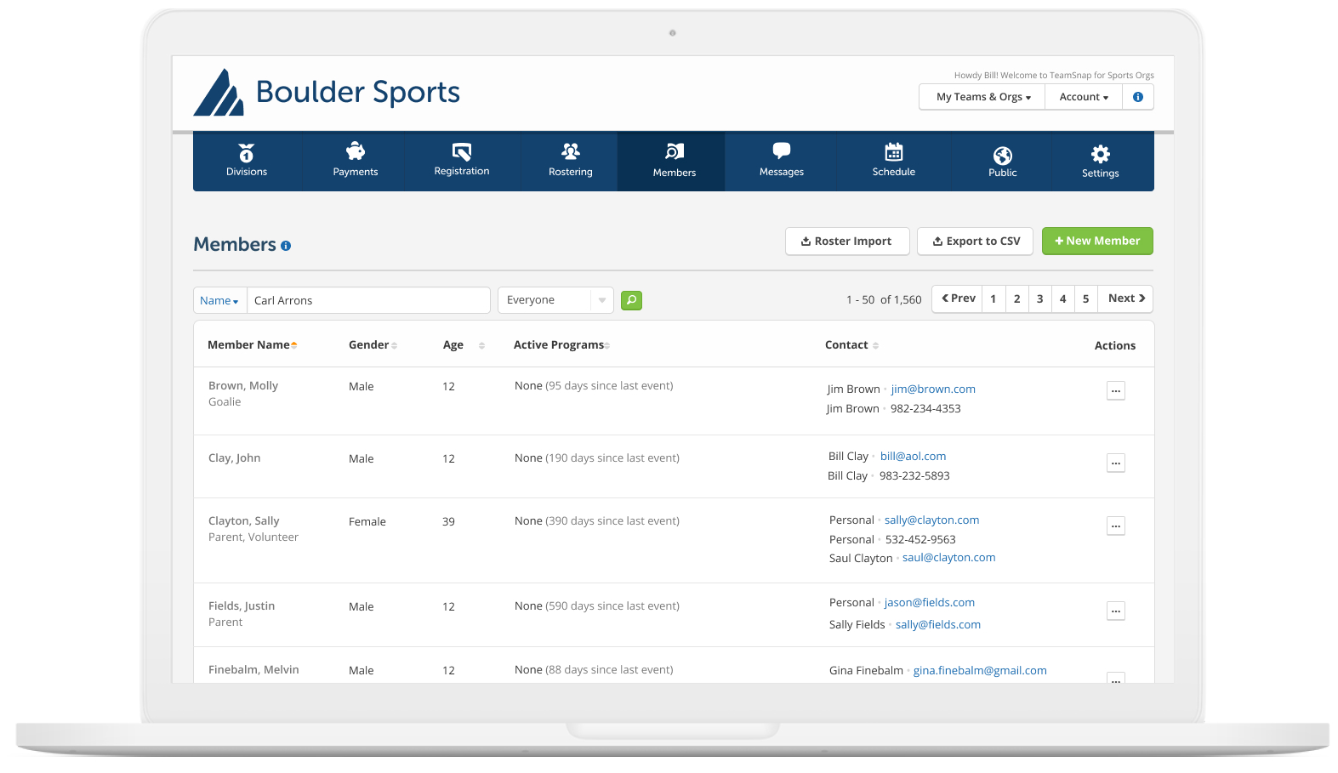
Task: Open the Public globe section
Action: [1002, 161]
